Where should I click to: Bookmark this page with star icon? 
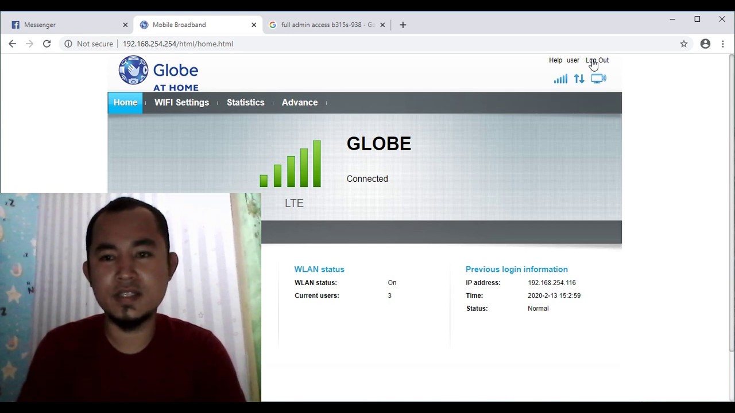[x=684, y=44]
